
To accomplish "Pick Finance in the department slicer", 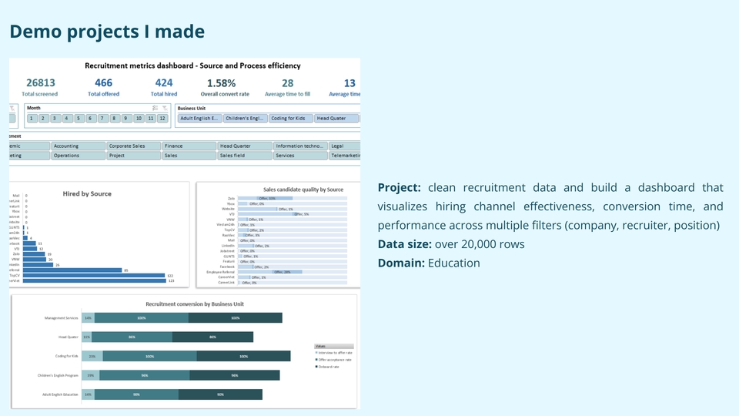I will click(x=189, y=146).
